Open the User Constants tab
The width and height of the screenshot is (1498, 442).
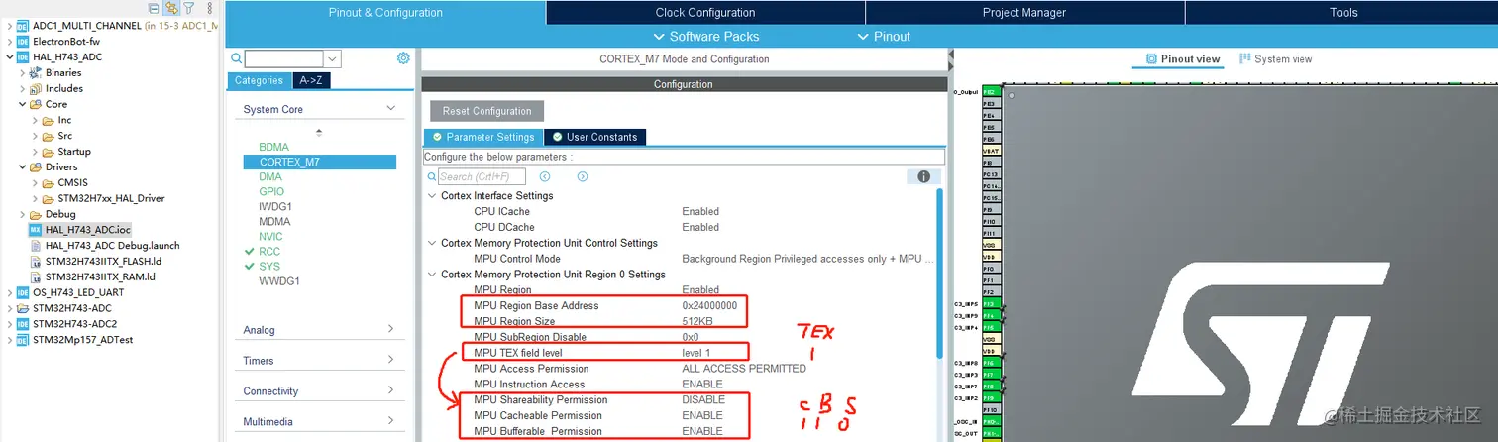(x=595, y=137)
